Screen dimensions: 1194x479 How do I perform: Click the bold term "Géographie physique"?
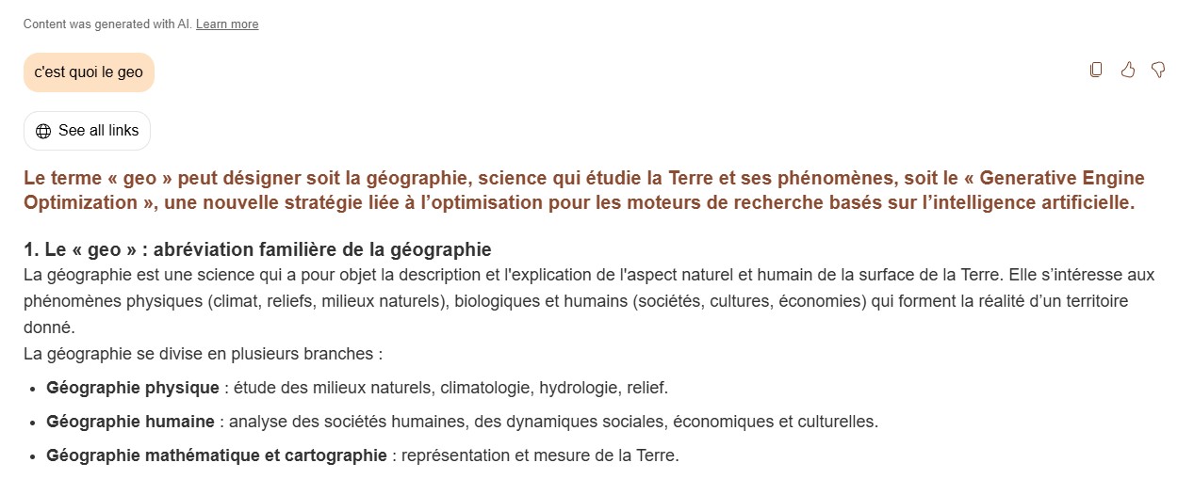click(132, 388)
